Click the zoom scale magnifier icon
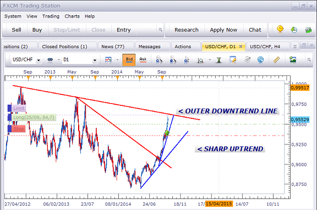 tap(200, 60)
